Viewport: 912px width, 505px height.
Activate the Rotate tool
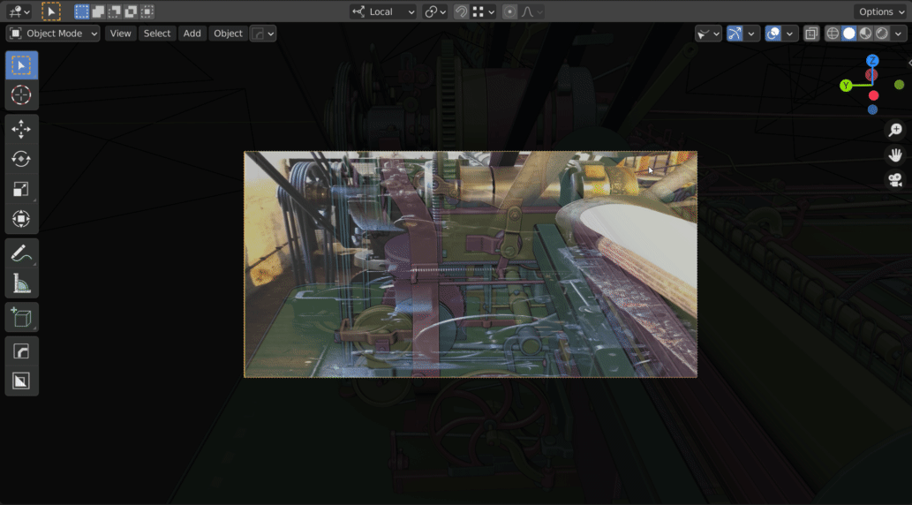[x=21, y=159]
